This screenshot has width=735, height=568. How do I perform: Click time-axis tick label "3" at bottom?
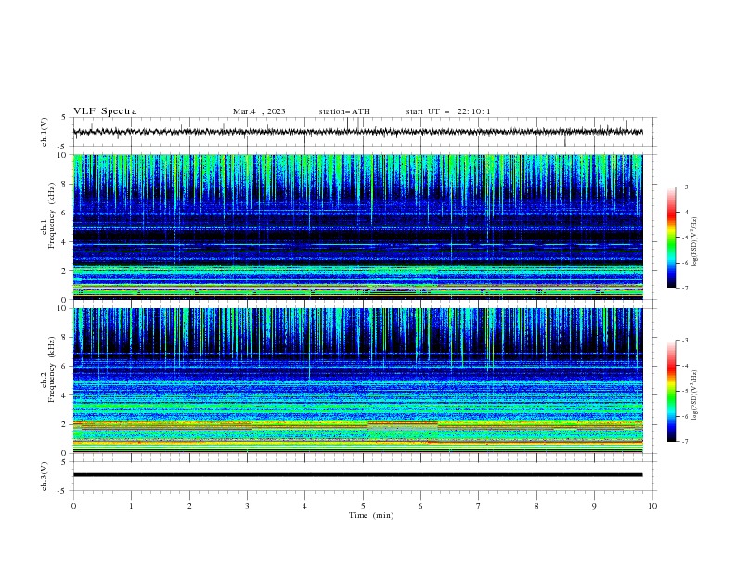(247, 506)
